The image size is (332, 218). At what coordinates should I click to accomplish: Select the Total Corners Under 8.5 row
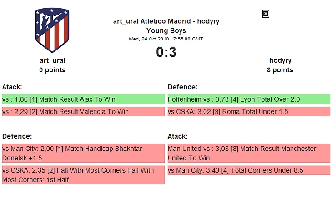[x=249, y=171]
